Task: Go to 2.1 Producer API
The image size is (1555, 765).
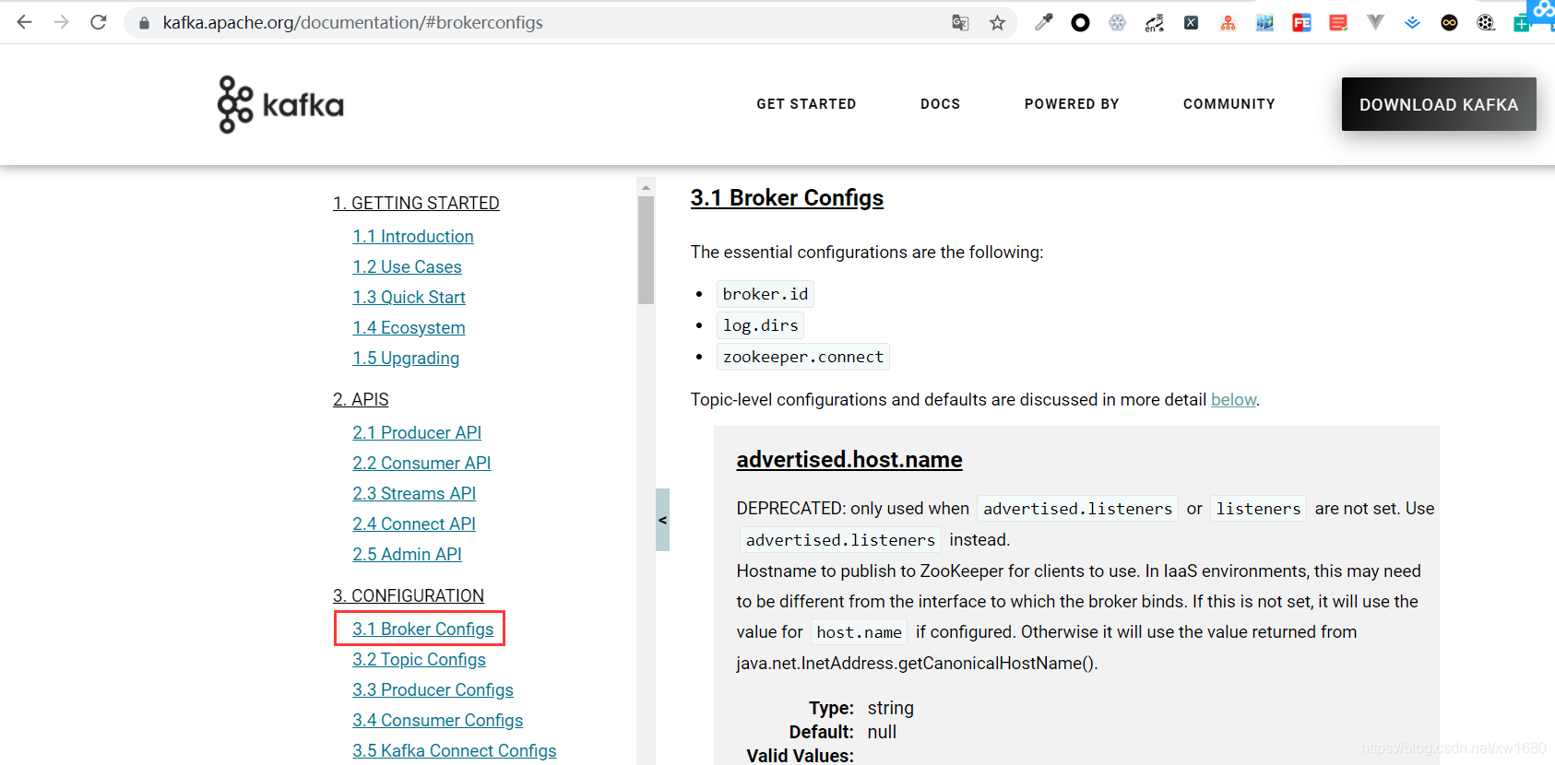Action: pyautogui.click(x=417, y=432)
